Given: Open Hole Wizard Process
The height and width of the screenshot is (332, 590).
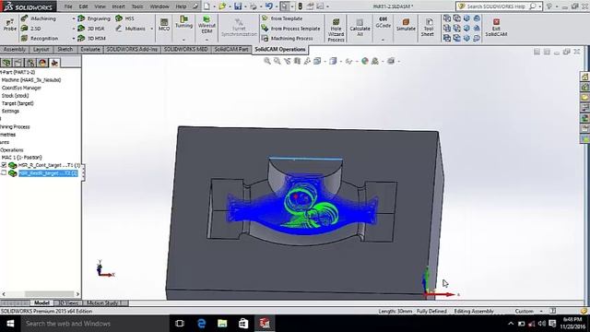Looking at the screenshot, I should [336, 30].
